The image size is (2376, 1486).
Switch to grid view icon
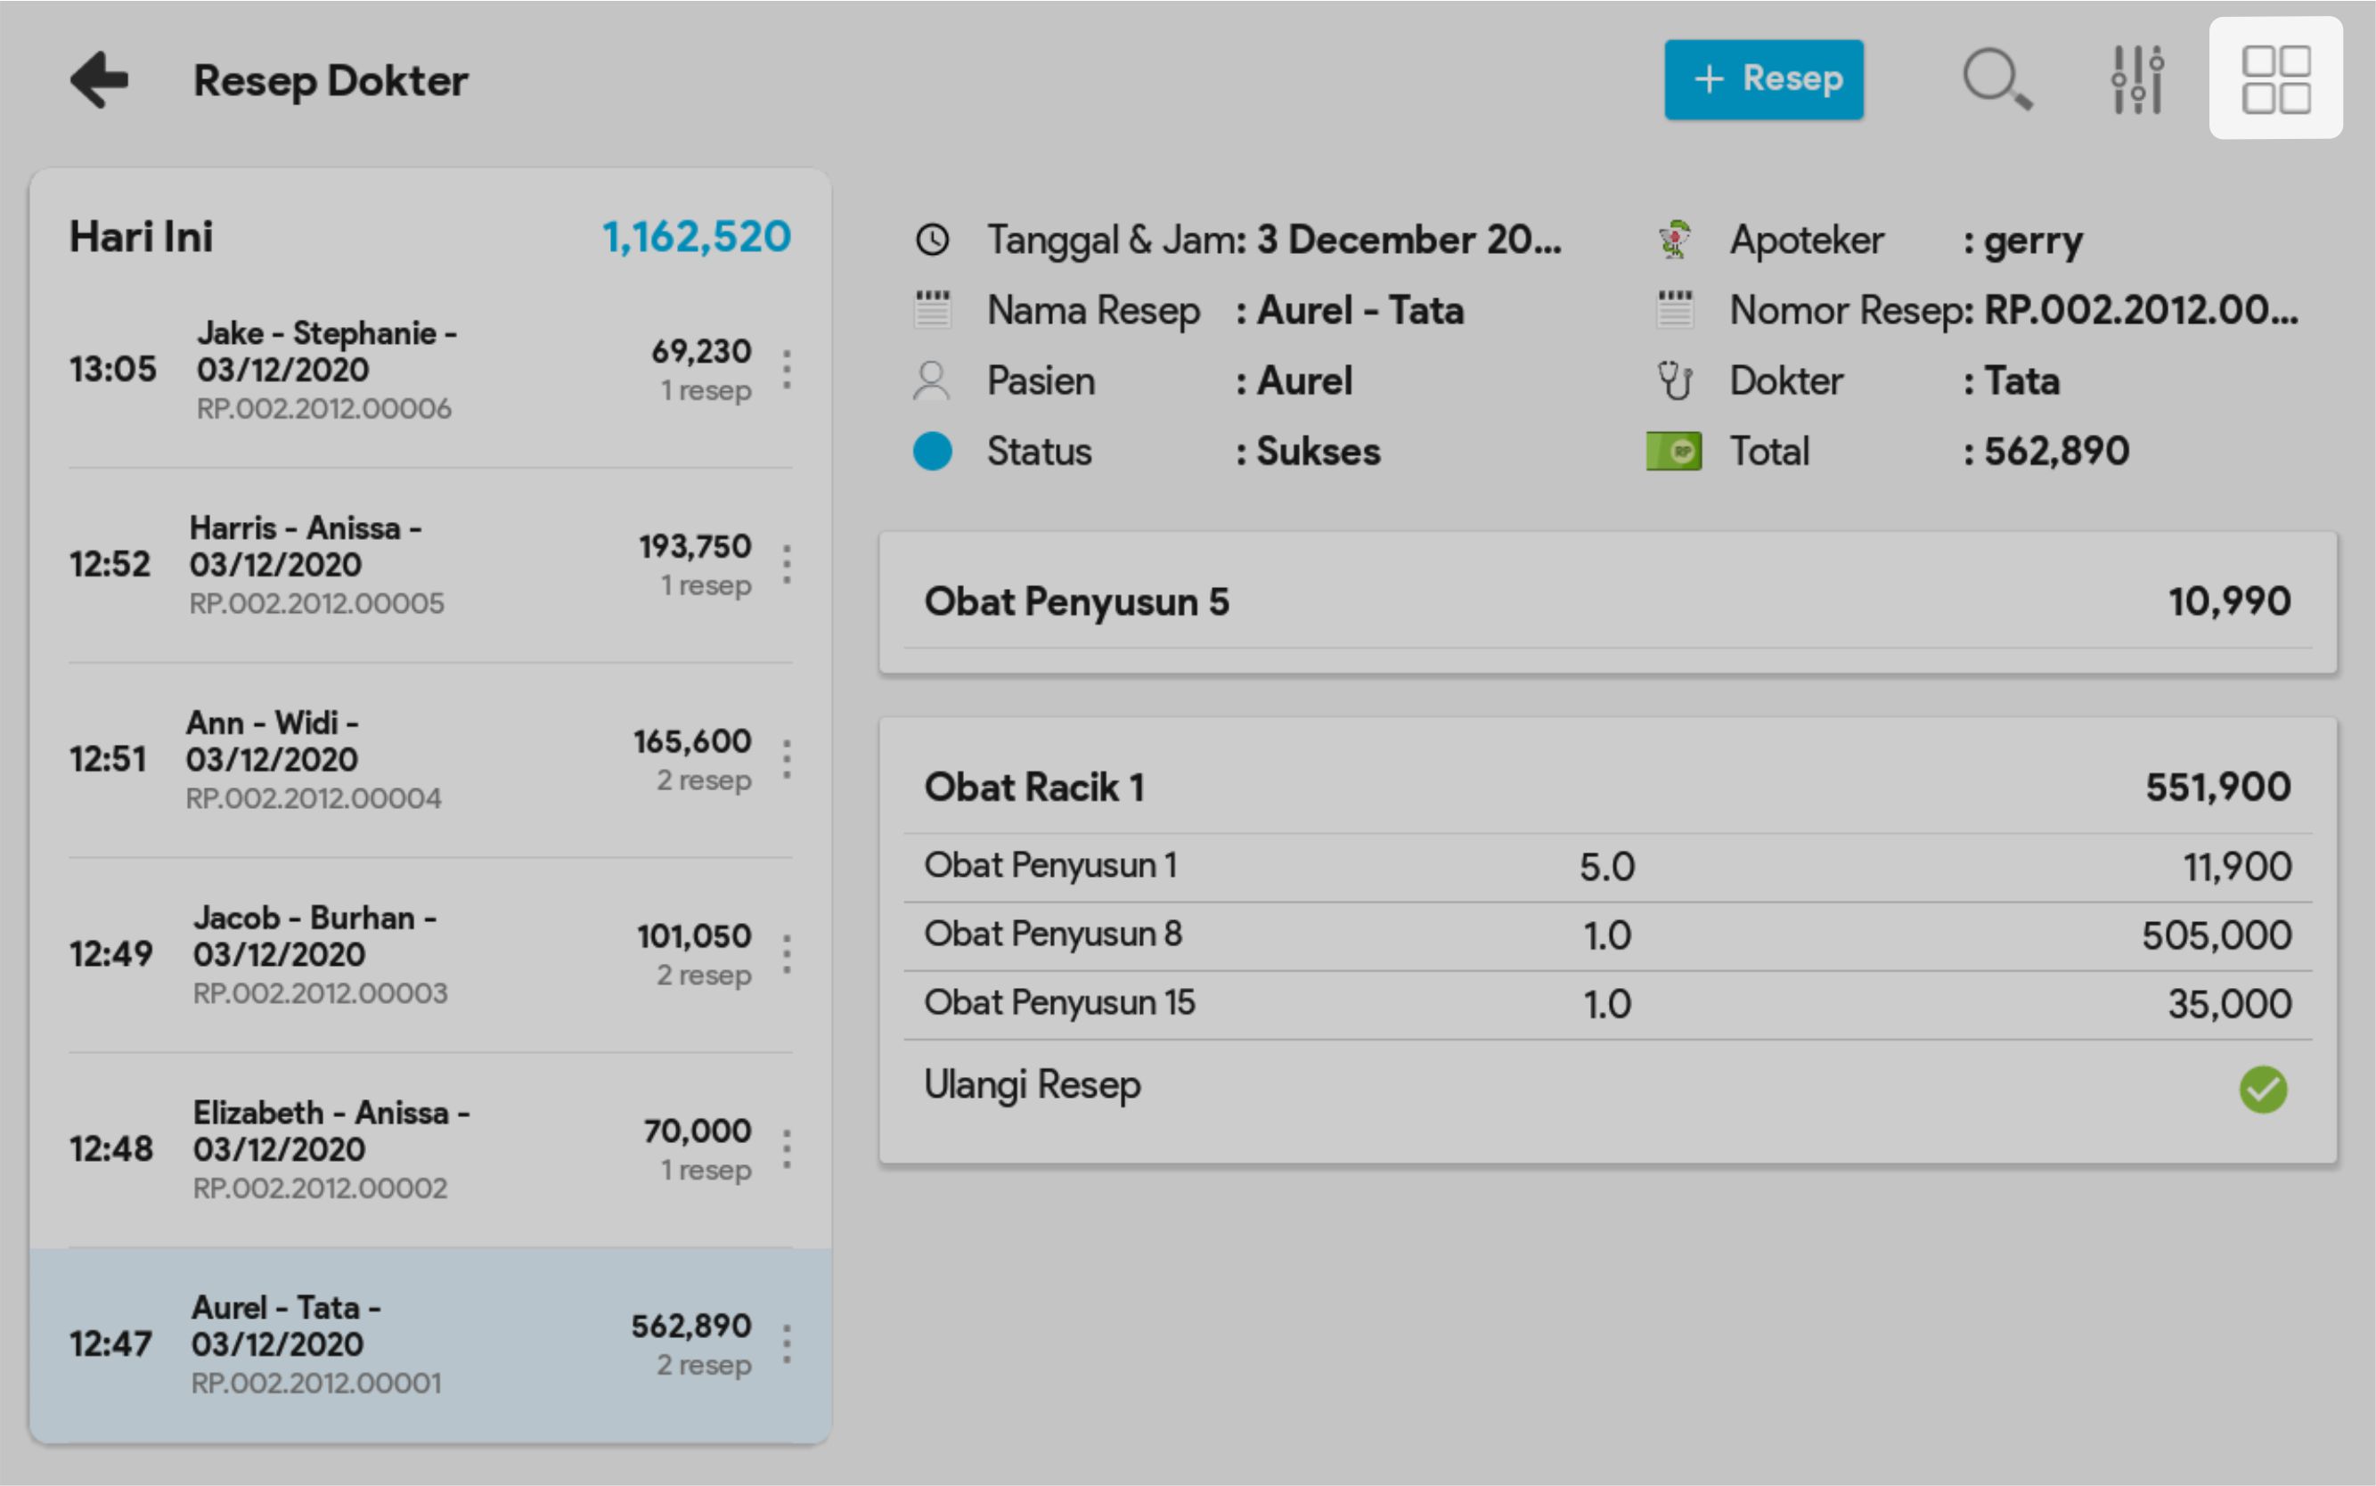point(2274,79)
